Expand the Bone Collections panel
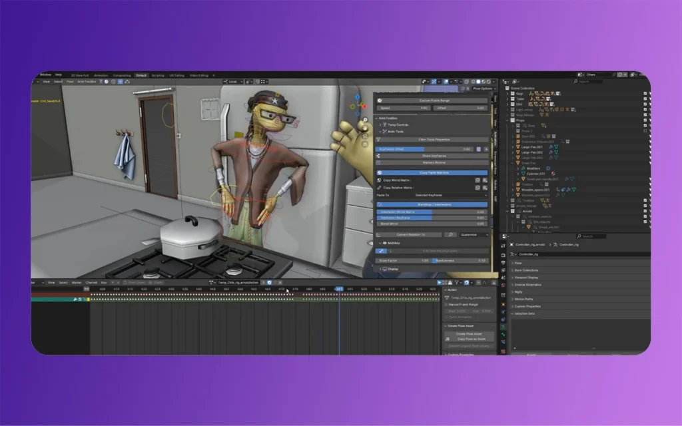The width and height of the screenshot is (682, 426). click(512, 270)
